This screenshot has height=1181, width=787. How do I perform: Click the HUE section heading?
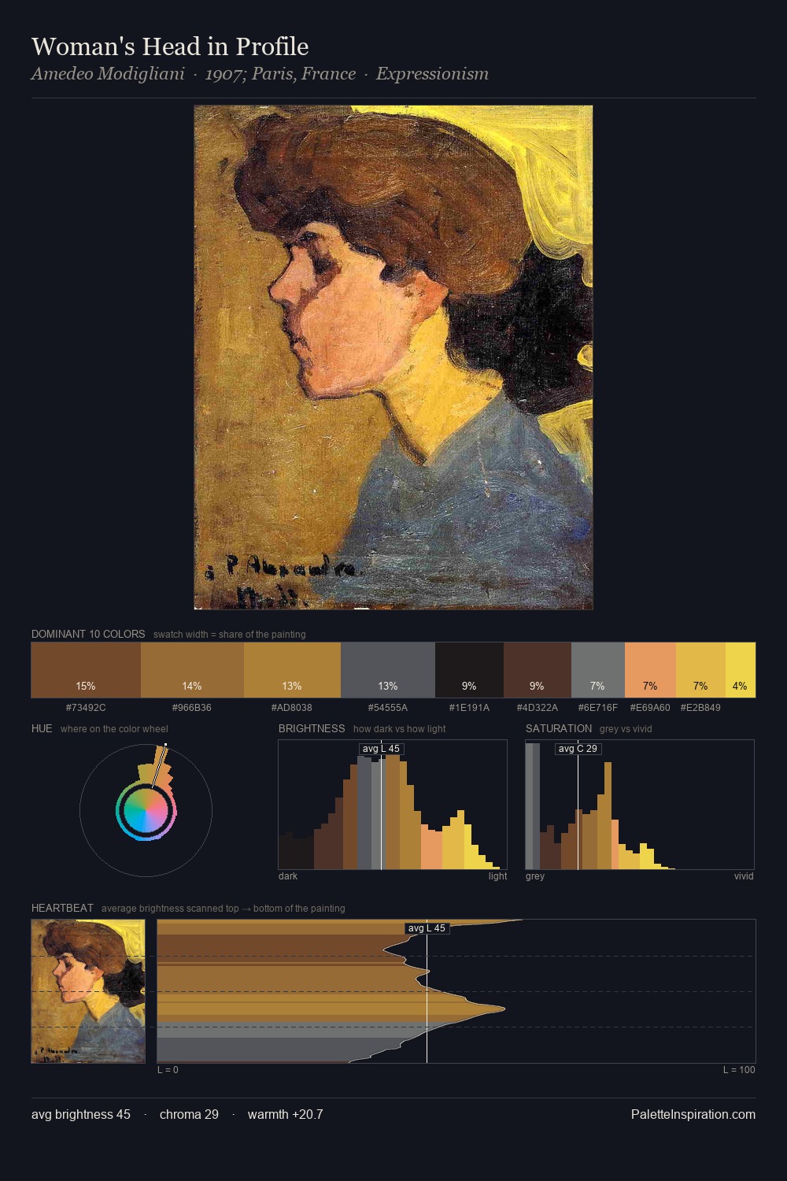[42, 728]
